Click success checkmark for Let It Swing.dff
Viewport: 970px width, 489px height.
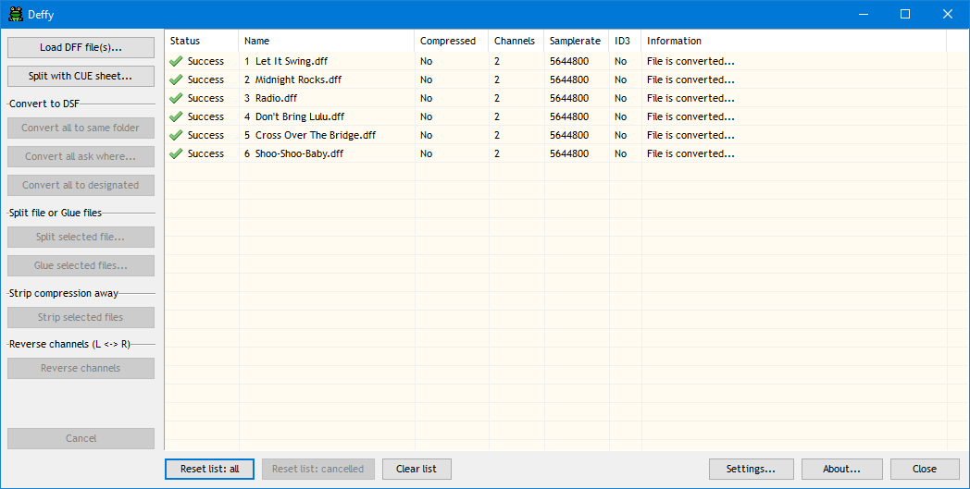176,61
